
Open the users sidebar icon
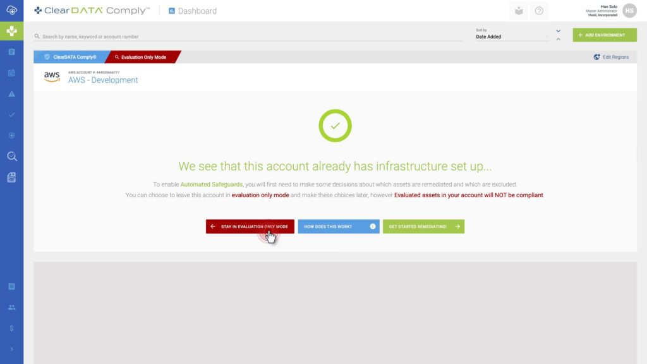[11, 308]
